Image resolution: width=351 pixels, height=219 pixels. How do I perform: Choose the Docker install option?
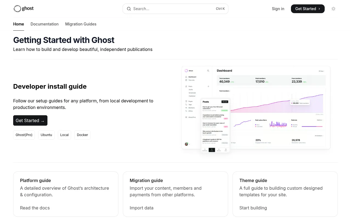tap(82, 135)
